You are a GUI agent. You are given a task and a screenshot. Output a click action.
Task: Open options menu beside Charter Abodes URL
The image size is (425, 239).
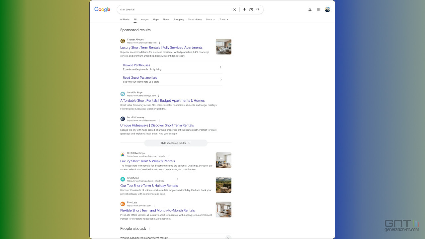160,43
